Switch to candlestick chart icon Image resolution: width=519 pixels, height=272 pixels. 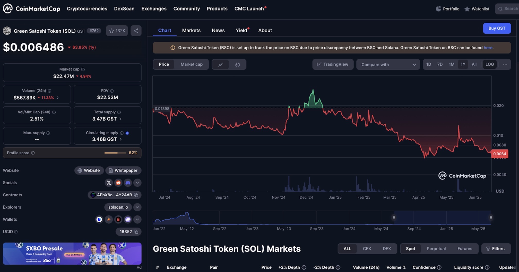coord(237,65)
